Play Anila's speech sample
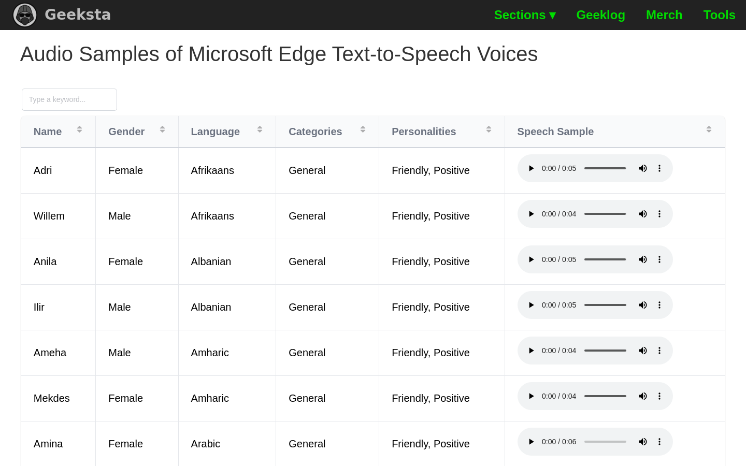 tap(531, 259)
